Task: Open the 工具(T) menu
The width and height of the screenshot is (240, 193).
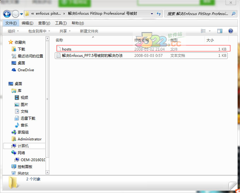Action: 61,23
